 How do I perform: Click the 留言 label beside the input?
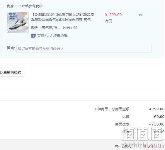[x=11, y=48]
